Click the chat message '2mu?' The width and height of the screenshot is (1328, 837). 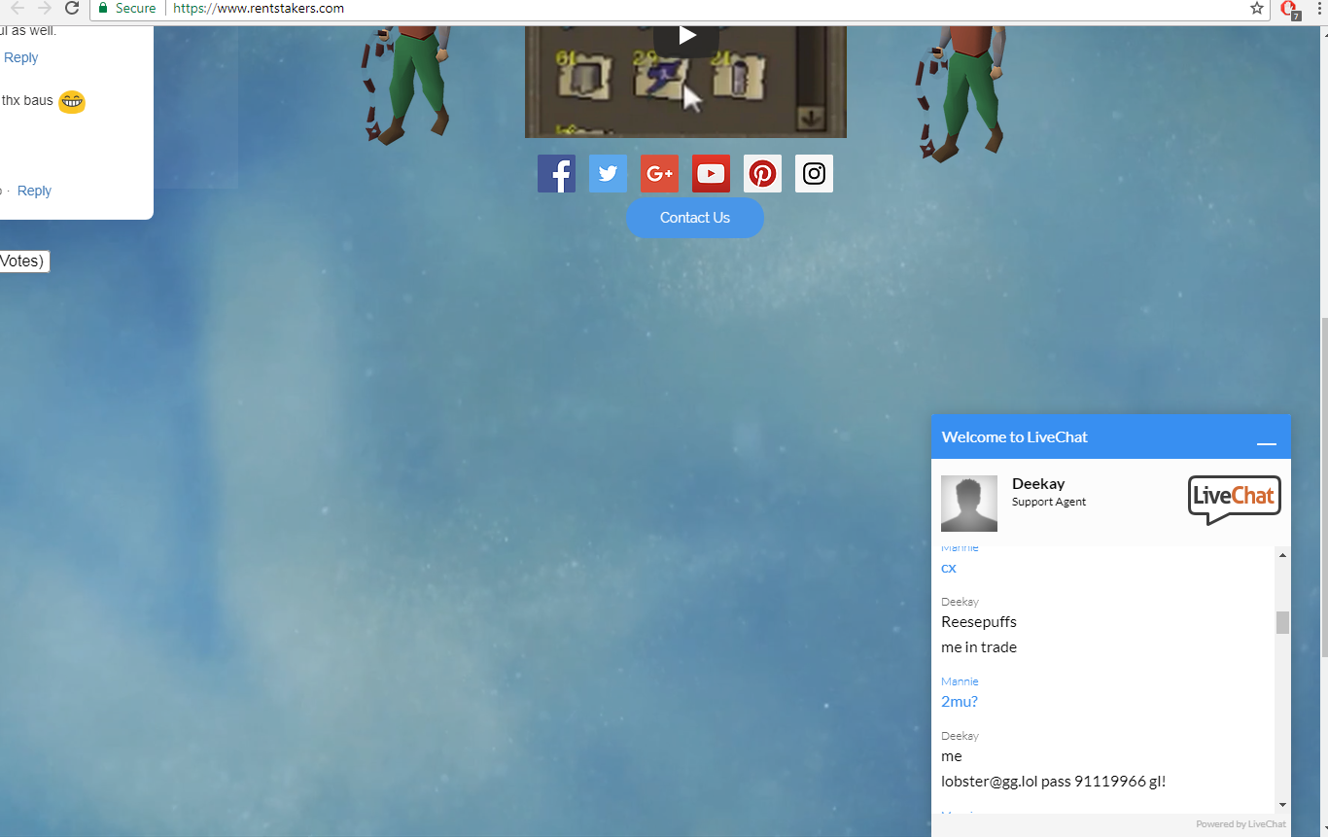pos(960,701)
